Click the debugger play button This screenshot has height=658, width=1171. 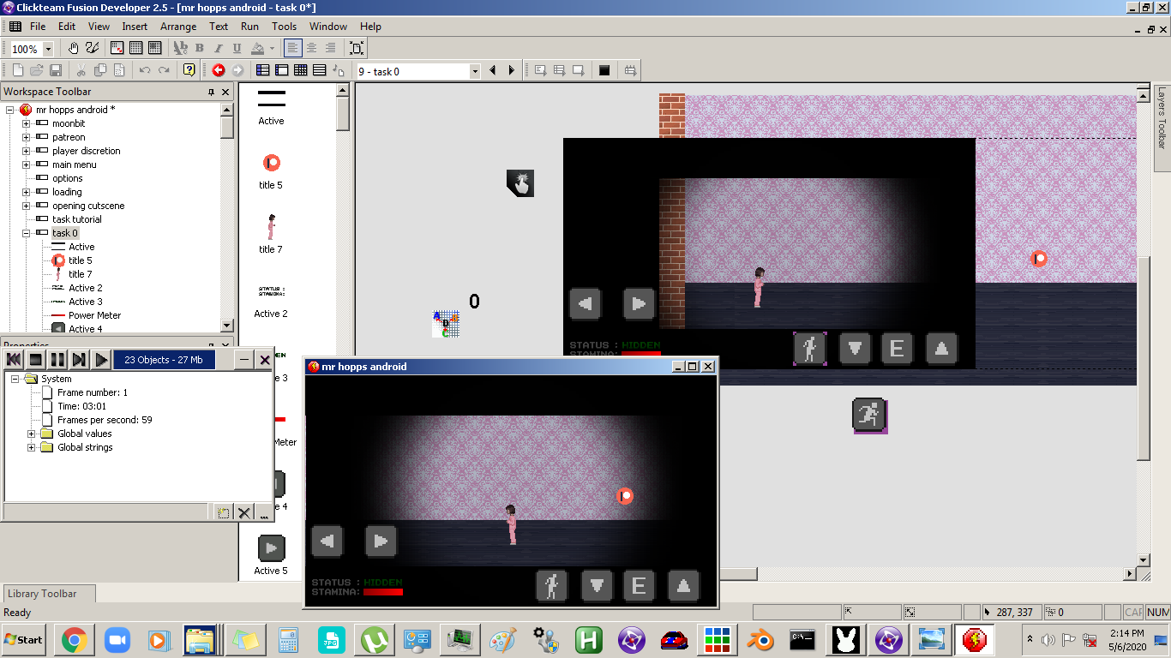pos(101,360)
